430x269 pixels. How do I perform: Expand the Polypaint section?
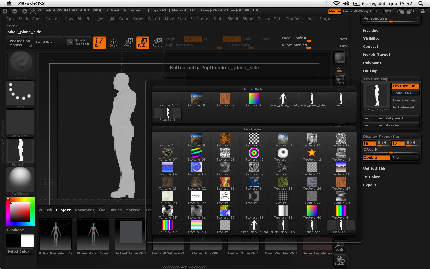[x=372, y=63]
